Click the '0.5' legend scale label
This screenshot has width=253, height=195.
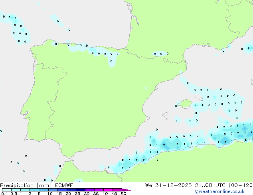14,193
